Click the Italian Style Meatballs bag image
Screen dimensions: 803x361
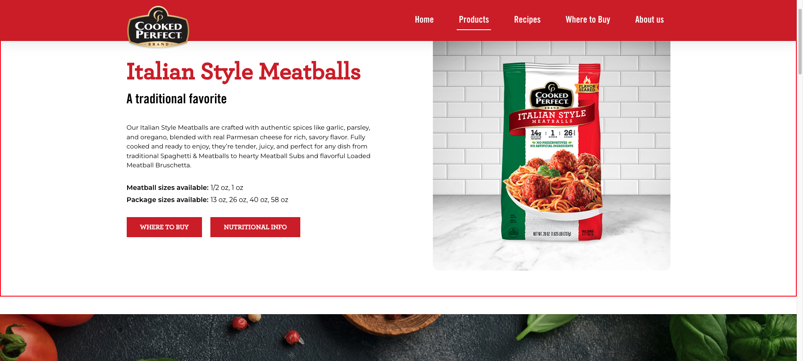552,152
